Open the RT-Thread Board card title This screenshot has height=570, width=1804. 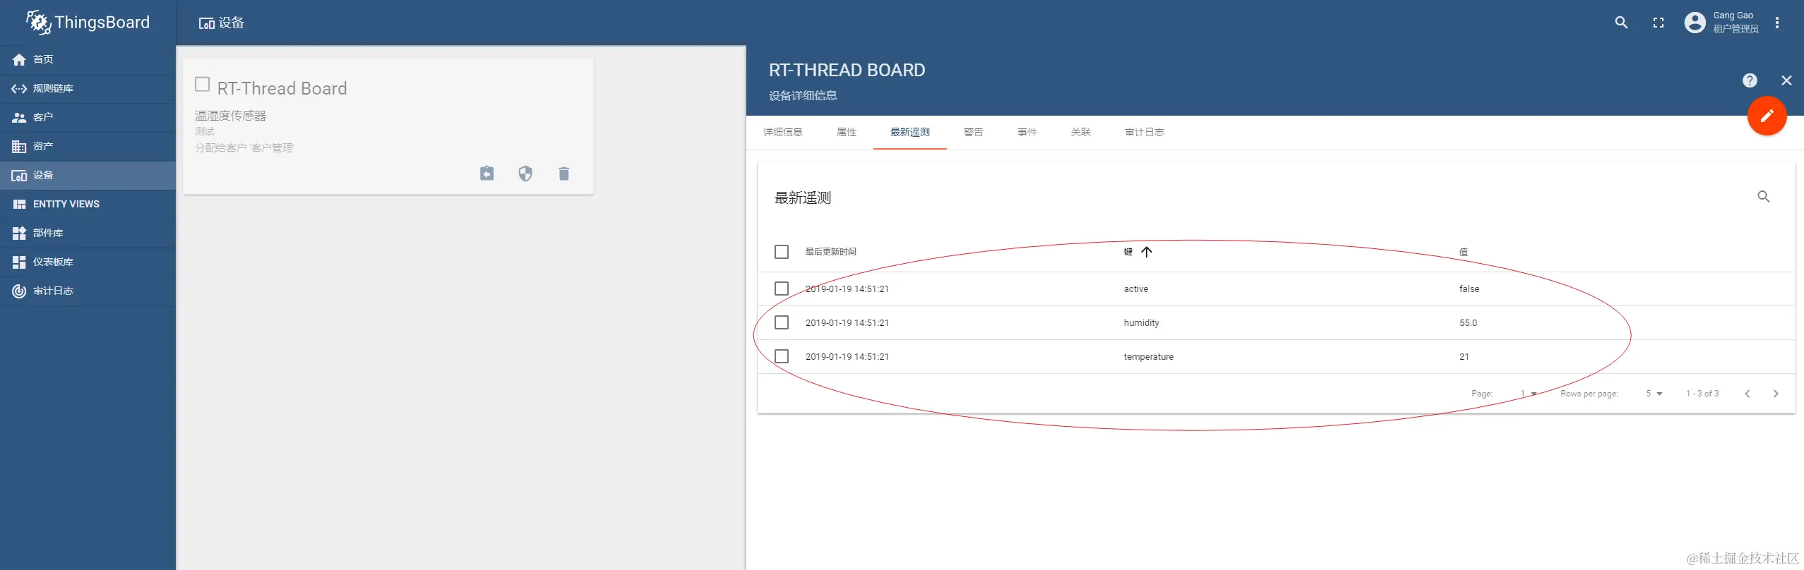(x=282, y=88)
